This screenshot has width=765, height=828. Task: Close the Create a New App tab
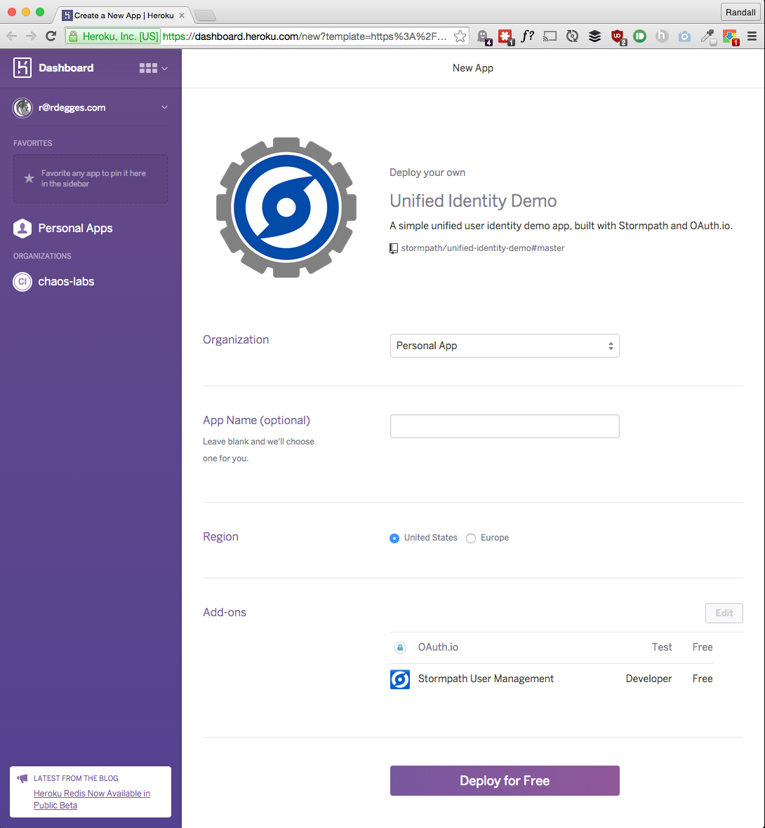pos(182,15)
